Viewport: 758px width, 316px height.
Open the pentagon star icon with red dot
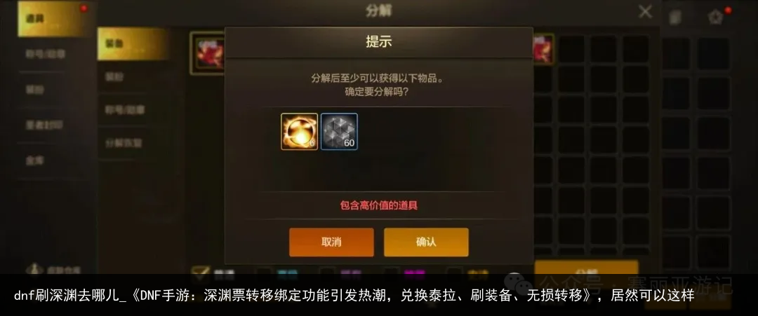click(715, 18)
